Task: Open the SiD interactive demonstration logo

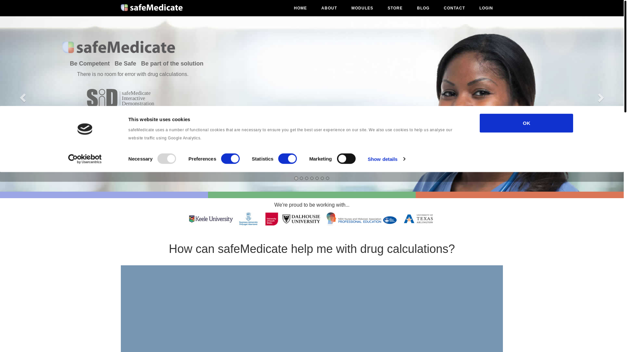Action: 121,98
